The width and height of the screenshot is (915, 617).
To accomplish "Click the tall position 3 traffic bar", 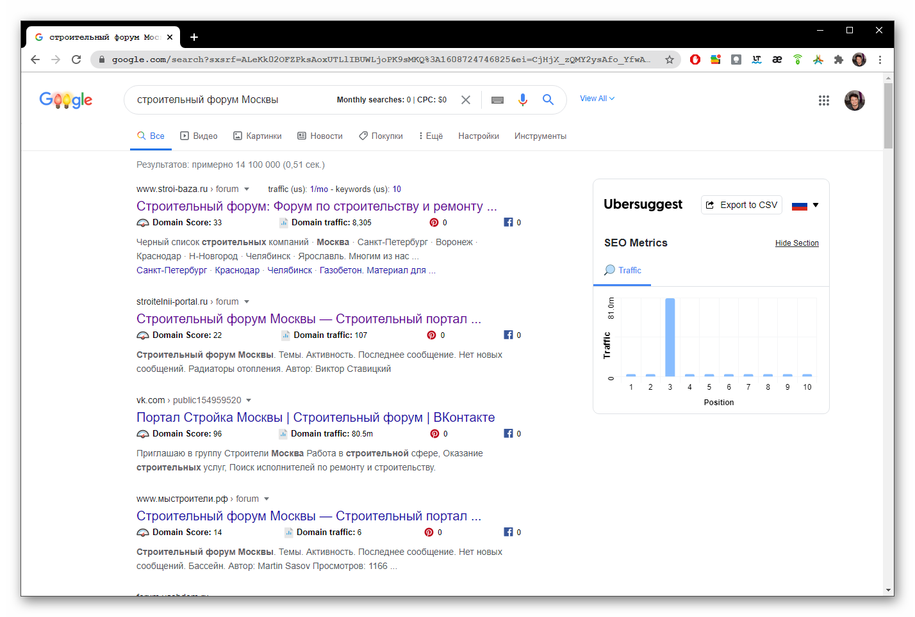I will point(670,337).
